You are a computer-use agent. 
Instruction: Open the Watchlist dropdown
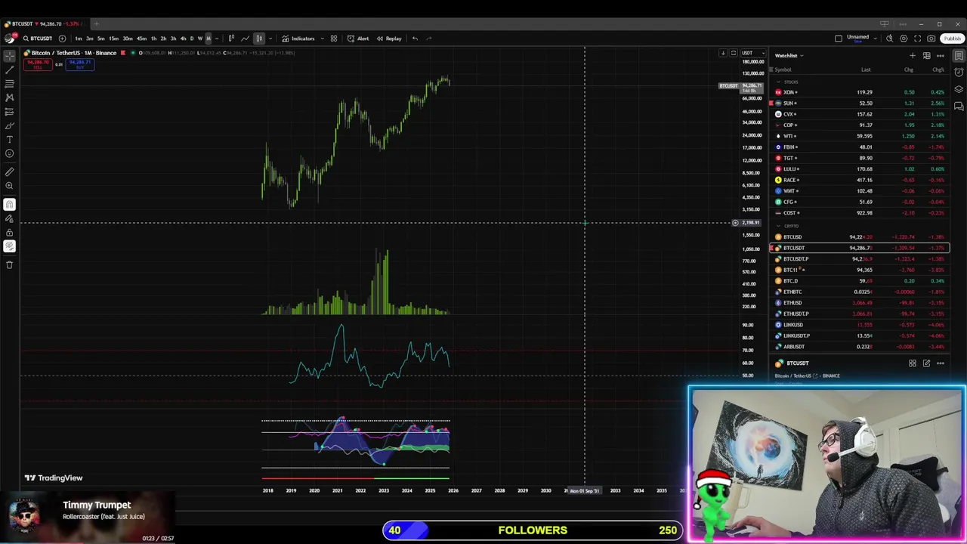pyautogui.click(x=789, y=55)
